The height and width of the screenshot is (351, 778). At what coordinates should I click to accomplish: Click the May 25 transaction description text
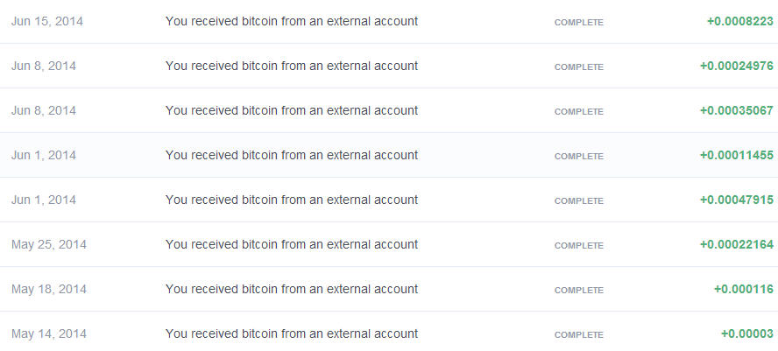(291, 244)
